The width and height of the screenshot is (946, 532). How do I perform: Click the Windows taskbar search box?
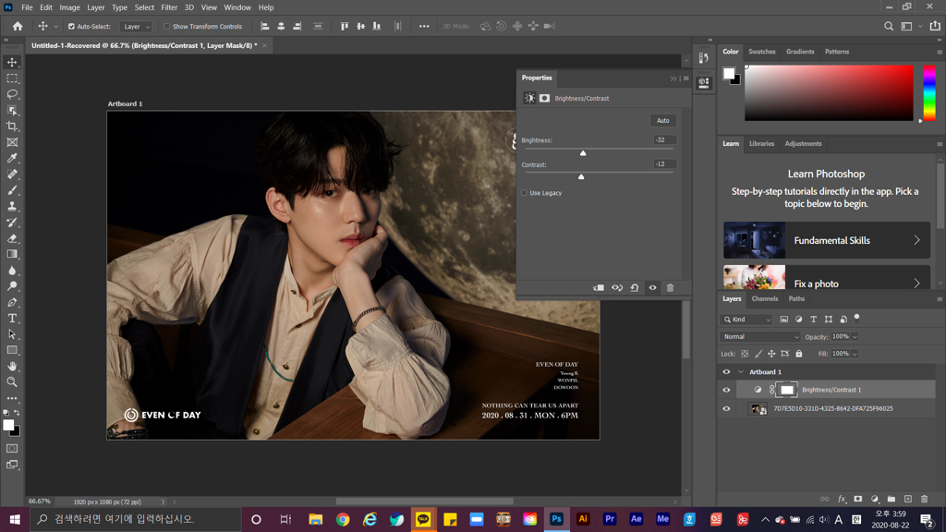point(135,519)
